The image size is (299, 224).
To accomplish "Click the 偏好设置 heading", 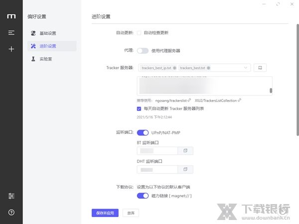I will 37,16.
